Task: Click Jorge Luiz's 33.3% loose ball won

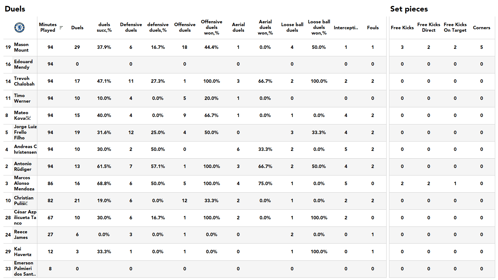Action: [319, 133]
